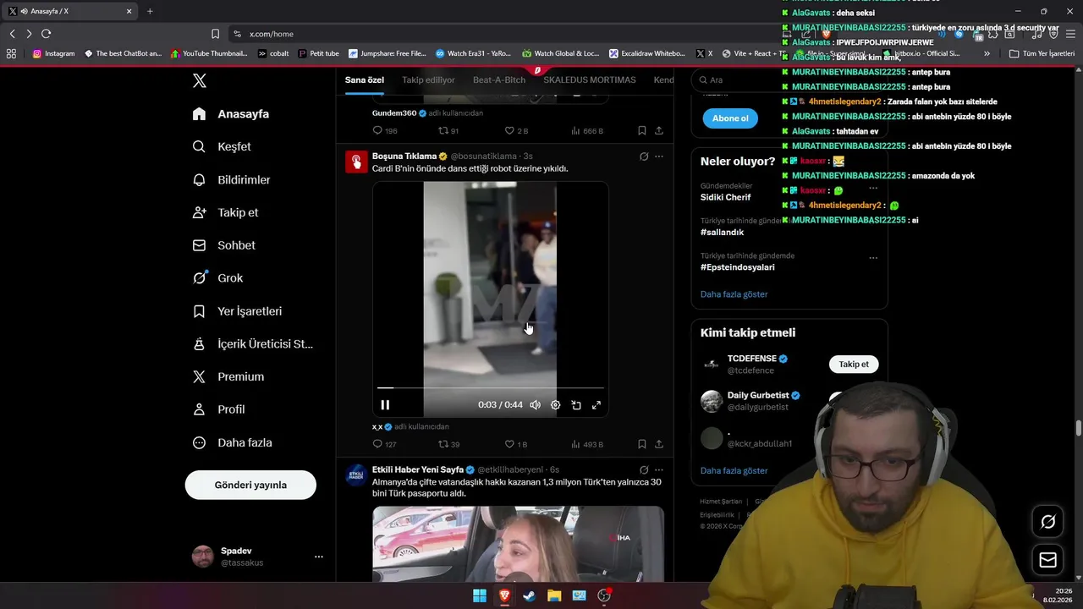The width and height of the screenshot is (1083, 609).
Task: View stats of the post with 666 B views
Action: (x=587, y=131)
